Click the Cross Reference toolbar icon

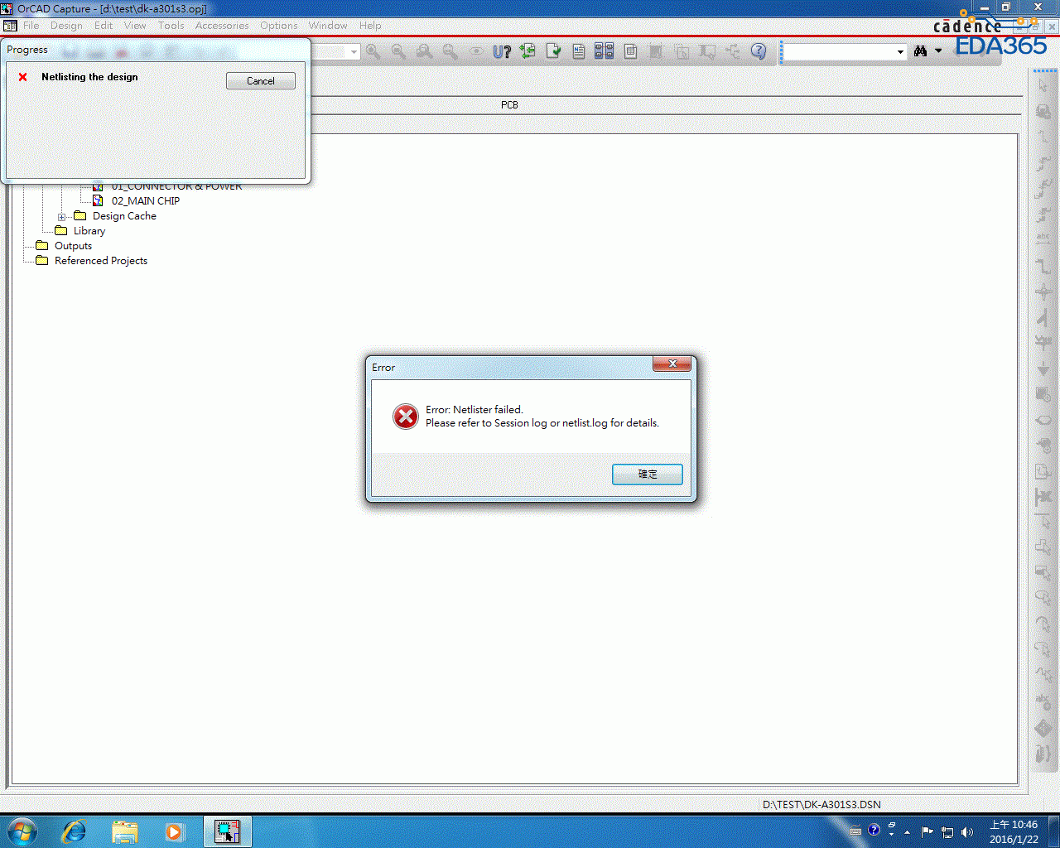(605, 51)
